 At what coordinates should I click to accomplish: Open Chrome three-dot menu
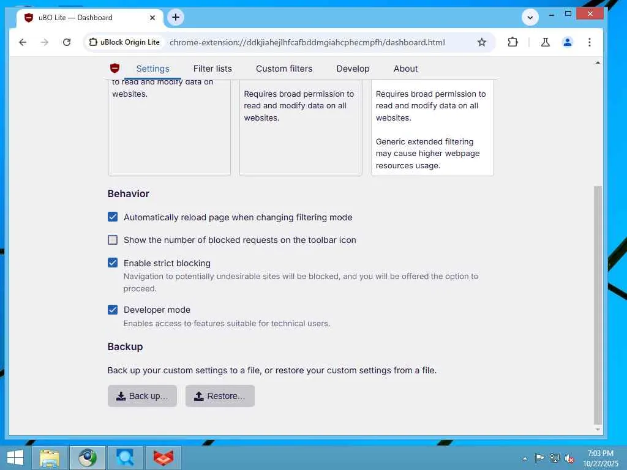(x=590, y=42)
